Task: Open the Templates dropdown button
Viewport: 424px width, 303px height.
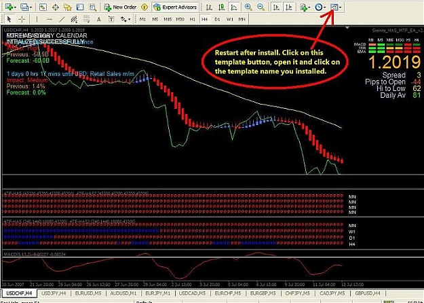Action: click(x=336, y=7)
